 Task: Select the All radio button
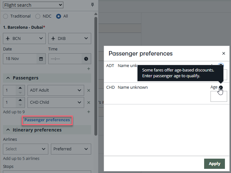point(58,16)
